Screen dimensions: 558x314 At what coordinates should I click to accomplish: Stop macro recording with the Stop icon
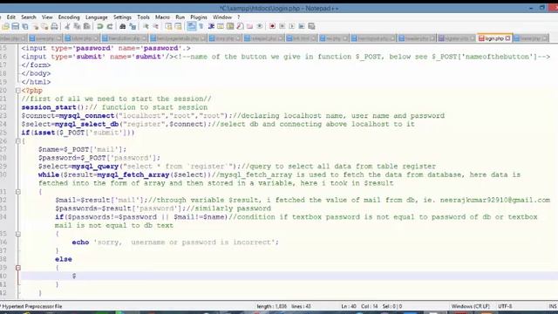click(282, 26)
